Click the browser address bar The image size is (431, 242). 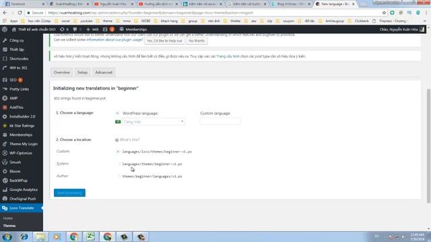coord(203,13)
